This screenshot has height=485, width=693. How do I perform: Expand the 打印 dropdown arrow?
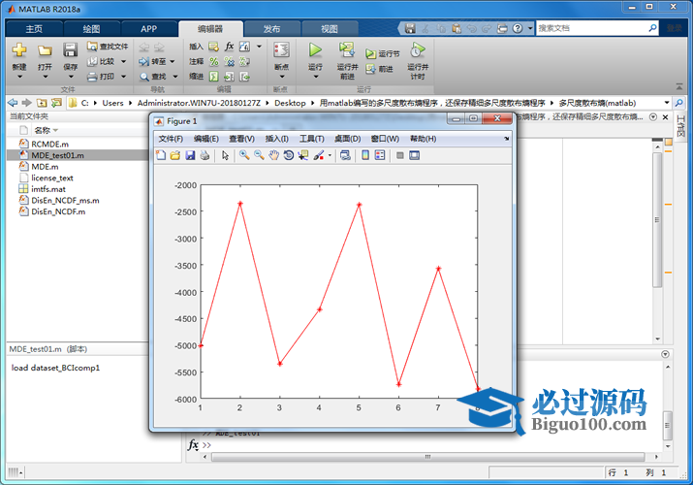(x=123, y=77)
